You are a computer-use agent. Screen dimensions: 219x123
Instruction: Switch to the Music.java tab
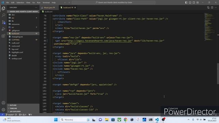[49, 8]
